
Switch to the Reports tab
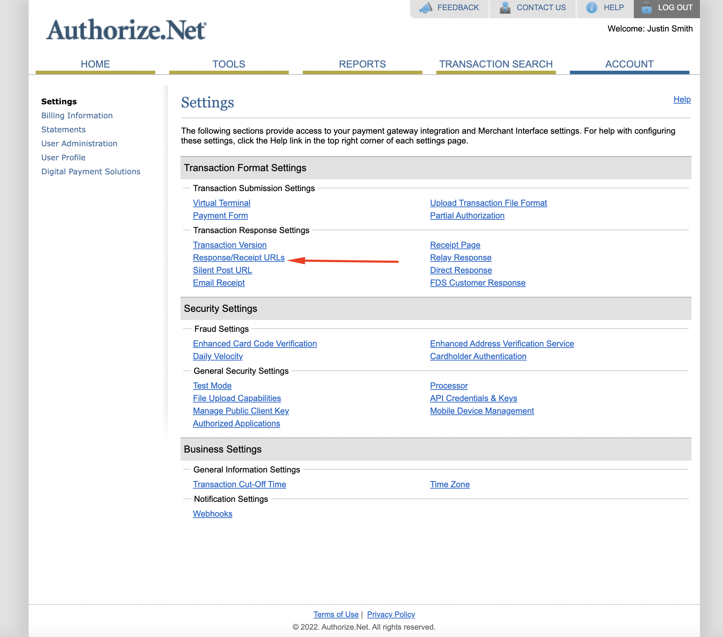[362, 64]
